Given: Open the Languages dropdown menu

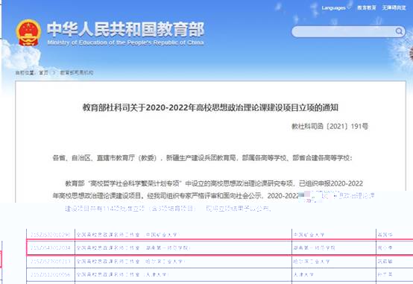Looking at the screenshot, I should click(x=335, y=8).
